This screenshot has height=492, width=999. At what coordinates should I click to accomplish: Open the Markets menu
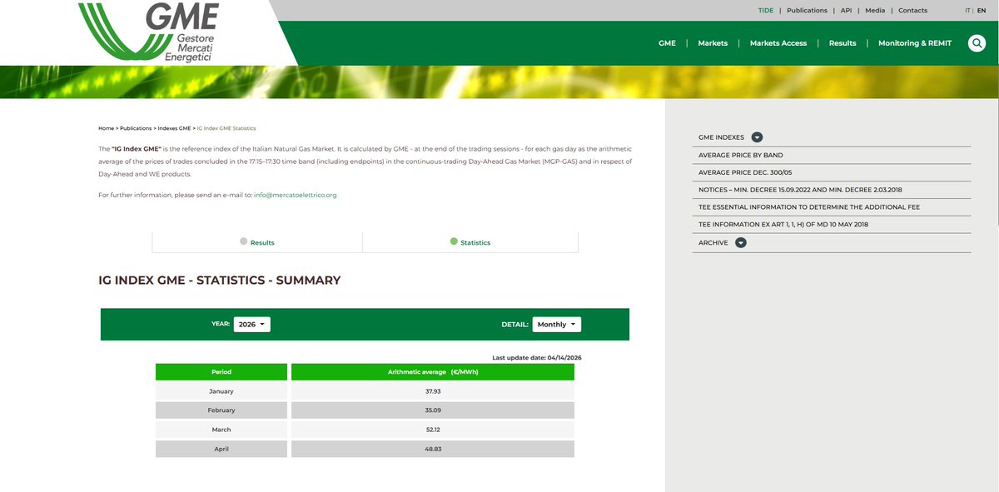pos(713,43)
